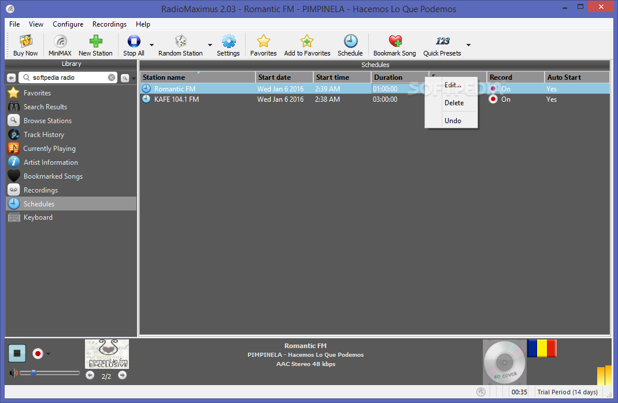Choose Edit... in the context menu
The width and height of the screenshot is (618, 403).
click(453, 85)
